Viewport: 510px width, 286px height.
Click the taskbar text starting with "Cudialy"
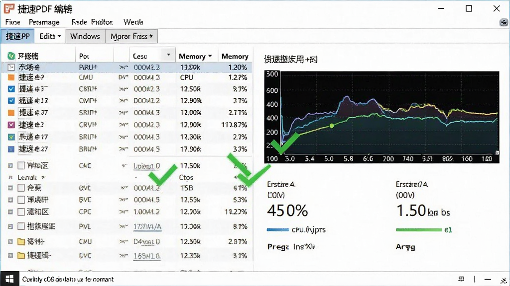pyautogui.click(x=68, y=279)
